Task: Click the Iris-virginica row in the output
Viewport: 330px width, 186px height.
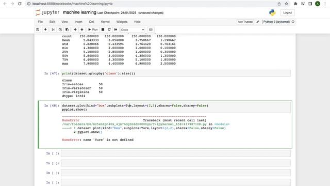Action: pos(82,92)
